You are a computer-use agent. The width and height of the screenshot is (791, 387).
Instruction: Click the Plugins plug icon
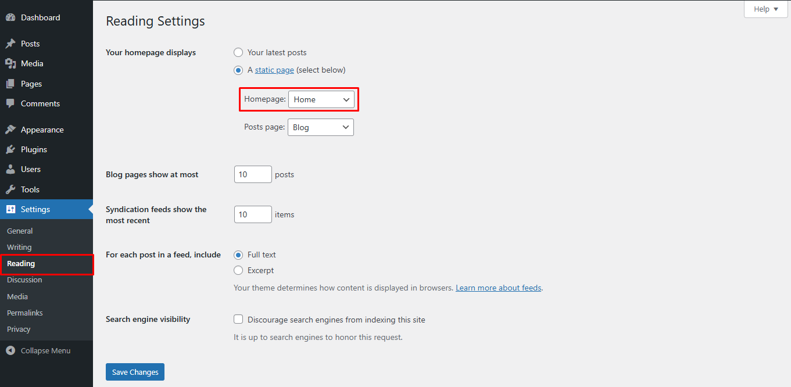pos(10,149)
